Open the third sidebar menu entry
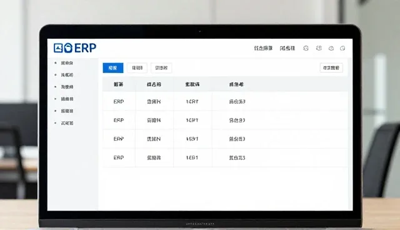400x230 pixels. pos(67,87)
